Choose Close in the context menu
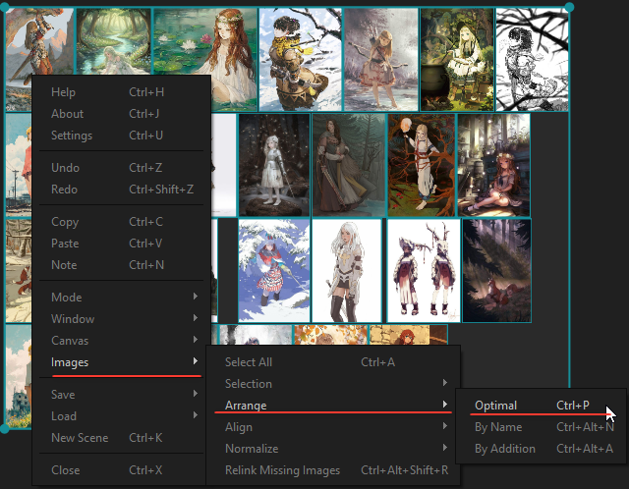The width and height of the screenshot is (629, 489). [121, 470]
